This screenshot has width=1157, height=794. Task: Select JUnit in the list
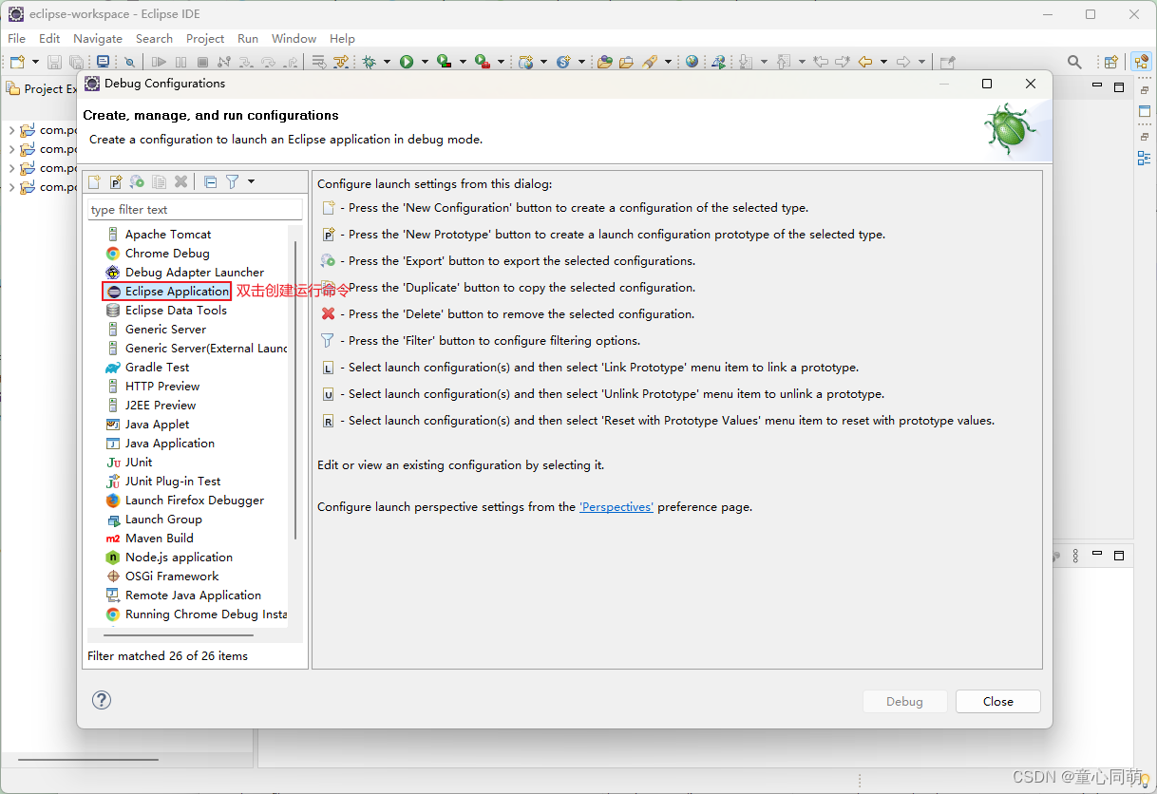click(x=139, y=462)
